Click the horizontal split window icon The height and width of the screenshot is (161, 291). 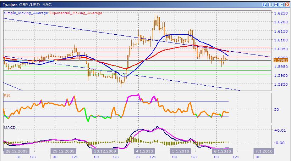click(x=276, y=5)
